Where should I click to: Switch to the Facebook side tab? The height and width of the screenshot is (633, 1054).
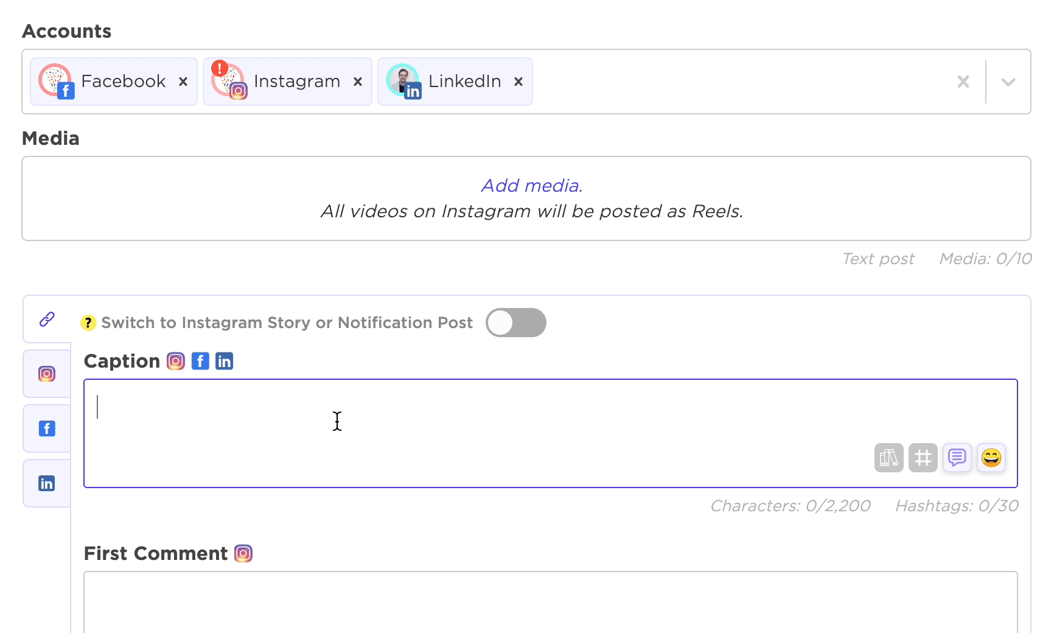47,428
